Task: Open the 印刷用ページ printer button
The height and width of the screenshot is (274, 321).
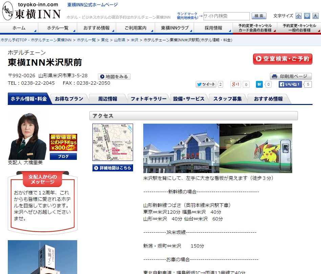Action: pyautogui.click(x=291, y=77)
